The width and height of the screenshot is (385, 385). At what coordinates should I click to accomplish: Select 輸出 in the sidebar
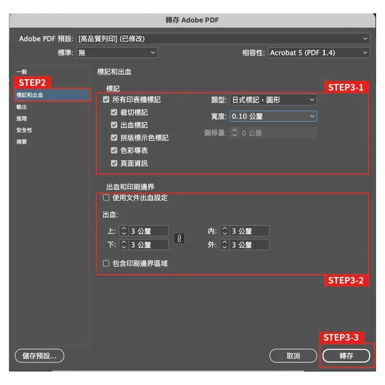pyautogui.click(x=22, y=107)
